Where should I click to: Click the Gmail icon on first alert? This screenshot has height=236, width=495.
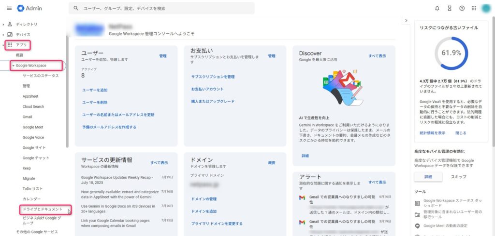[x=302, y=197]
